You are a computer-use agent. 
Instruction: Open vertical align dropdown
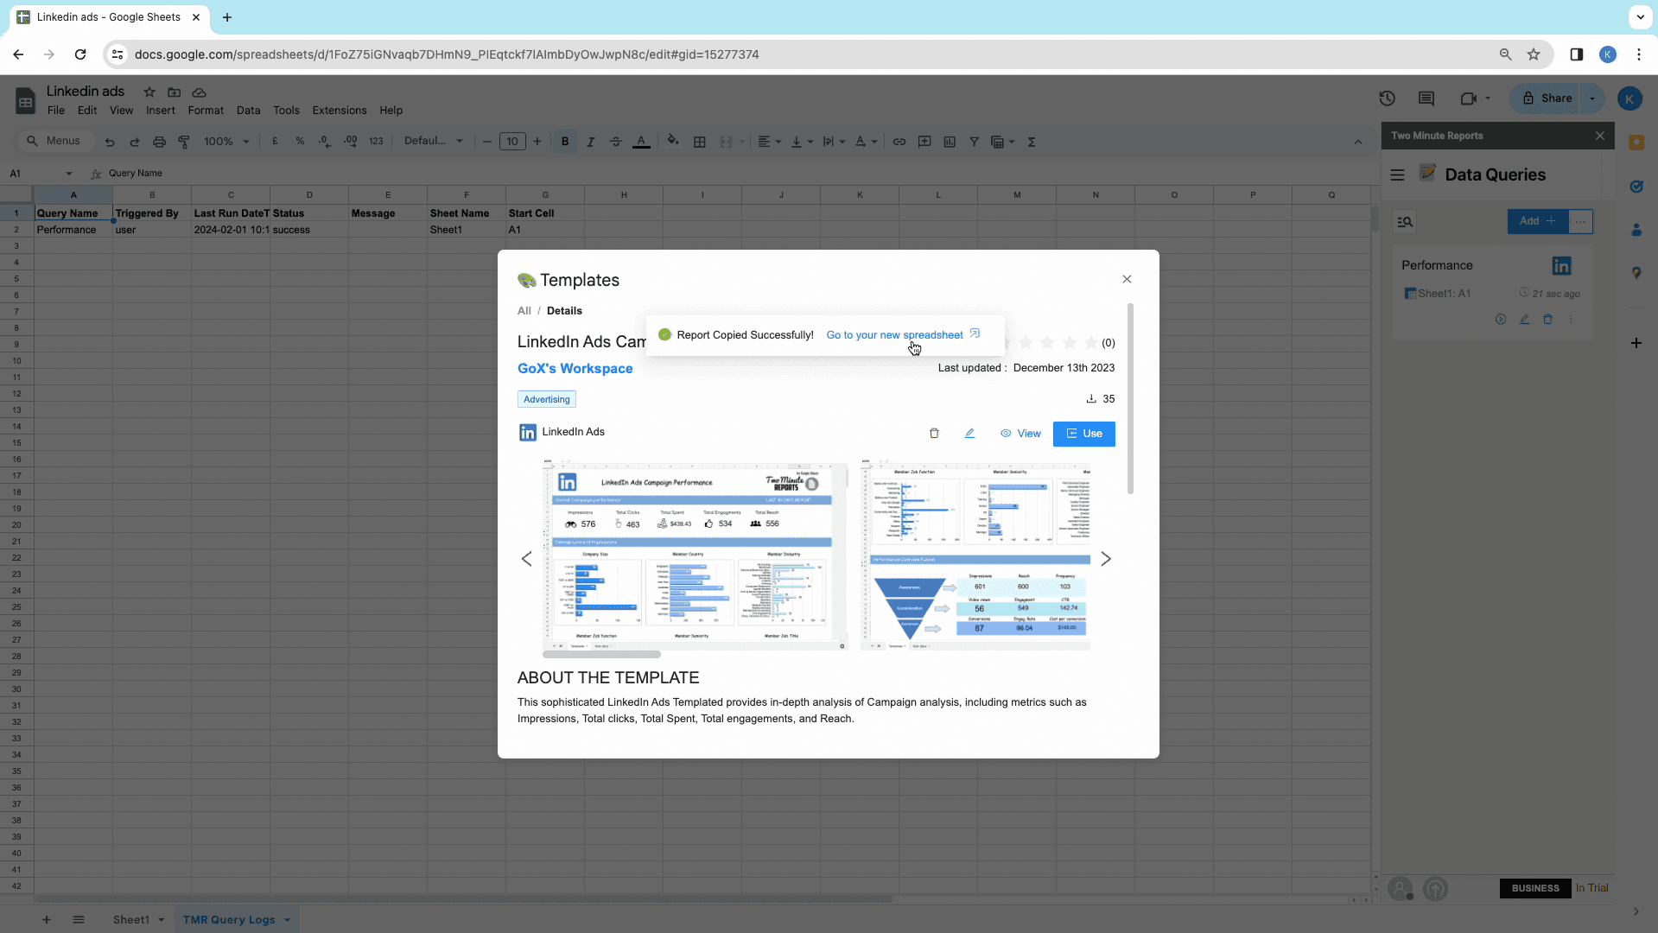click(x=802, y=142)
